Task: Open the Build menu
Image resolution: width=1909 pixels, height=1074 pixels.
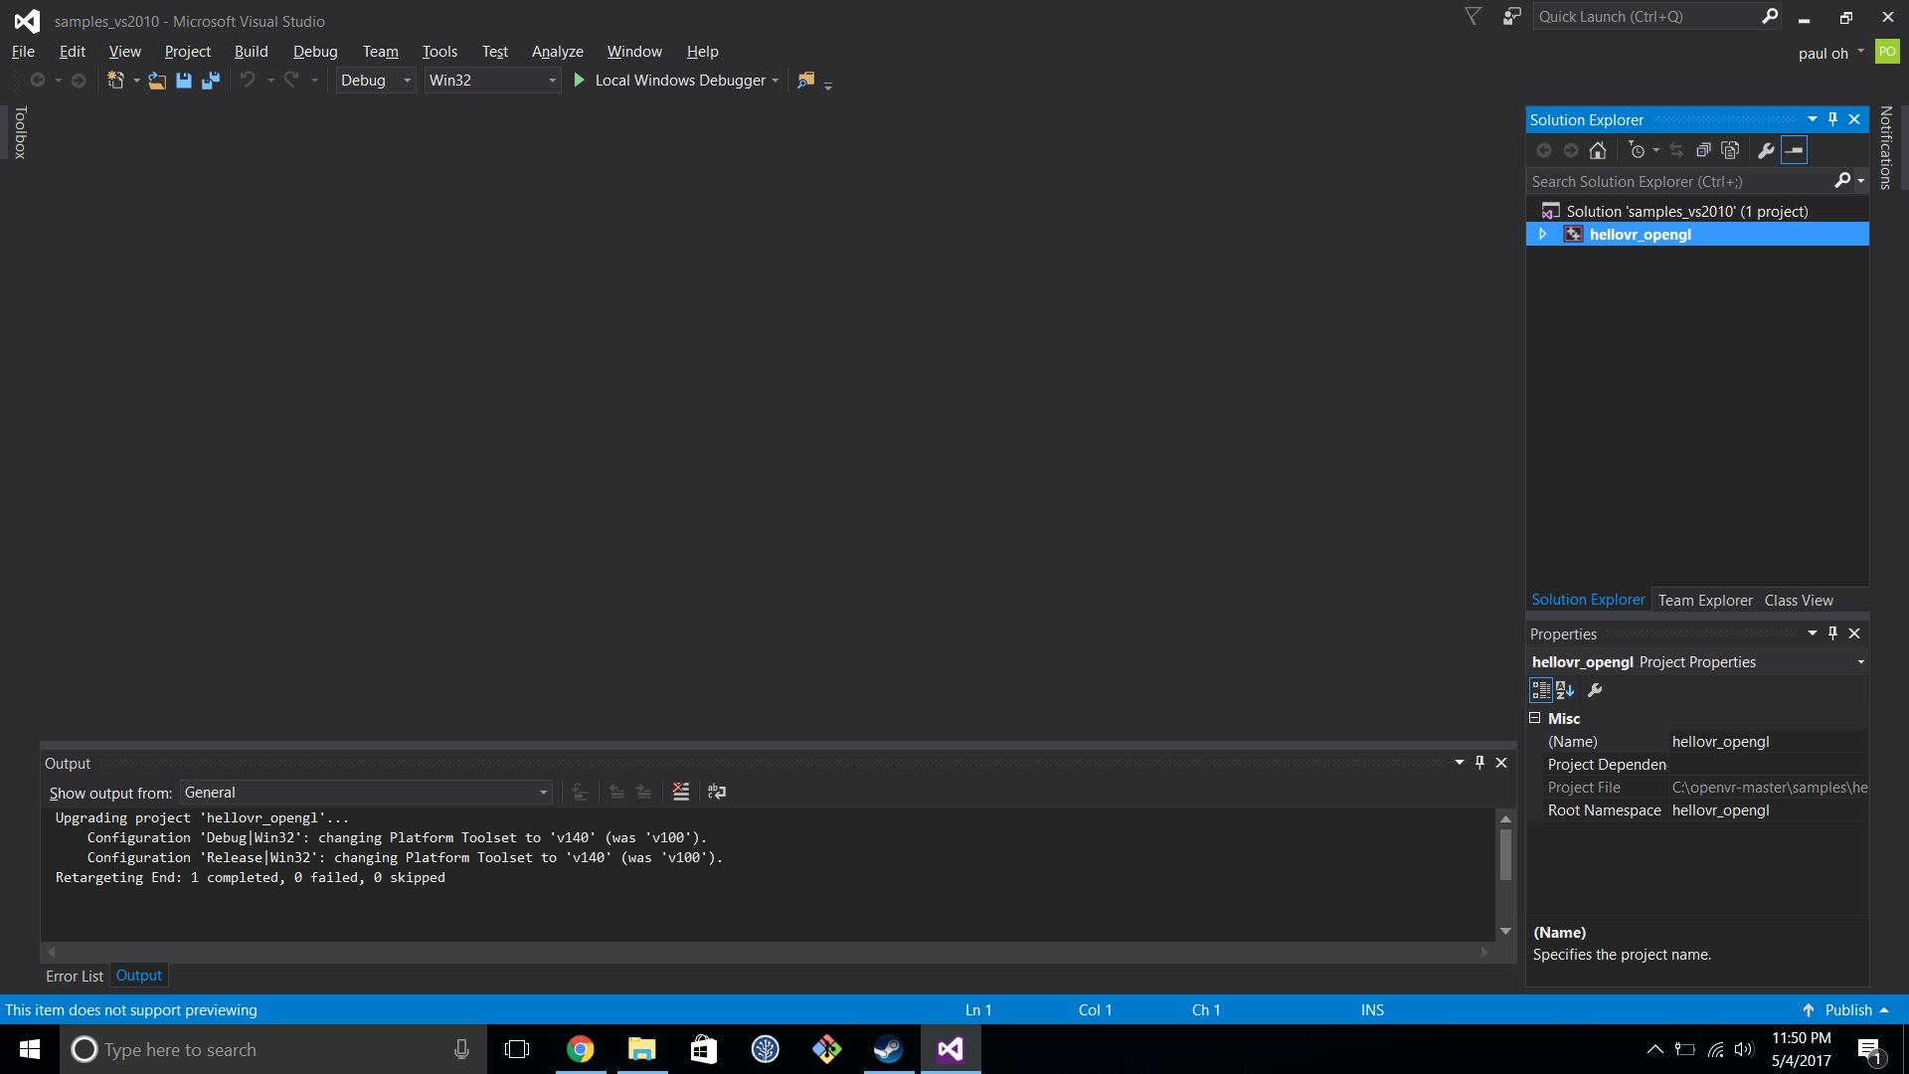Action: [x=251, y=51]
